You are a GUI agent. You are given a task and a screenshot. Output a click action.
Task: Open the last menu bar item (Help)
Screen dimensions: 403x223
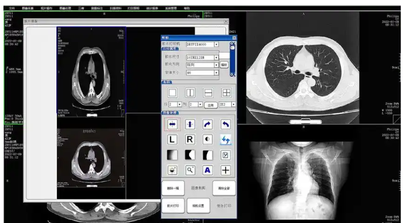tap(187, 8)
